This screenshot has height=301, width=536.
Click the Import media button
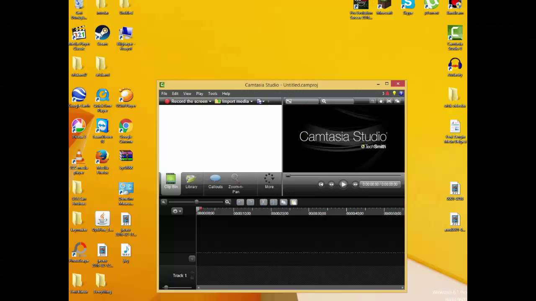pos(232,101)
